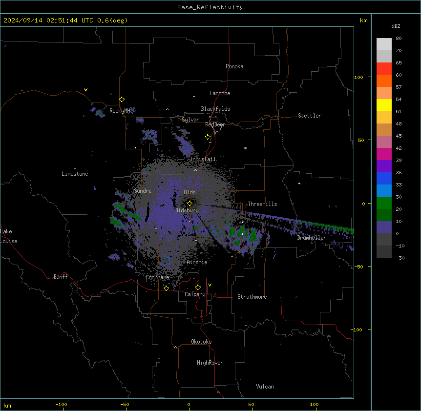Select the bright green swatch in dBZ legend

point(384,203)
